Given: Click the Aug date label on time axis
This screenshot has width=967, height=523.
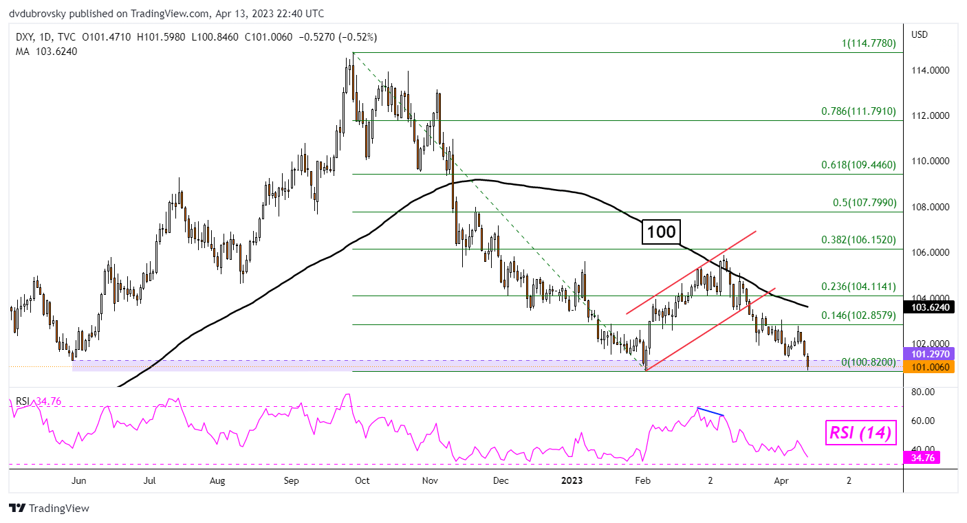Looking at the screenshot, I should point(217,480).
